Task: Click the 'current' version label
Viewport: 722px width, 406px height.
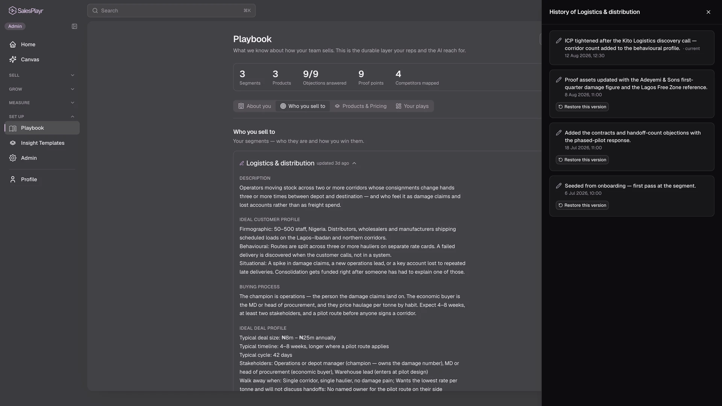Action: (692, 48)
